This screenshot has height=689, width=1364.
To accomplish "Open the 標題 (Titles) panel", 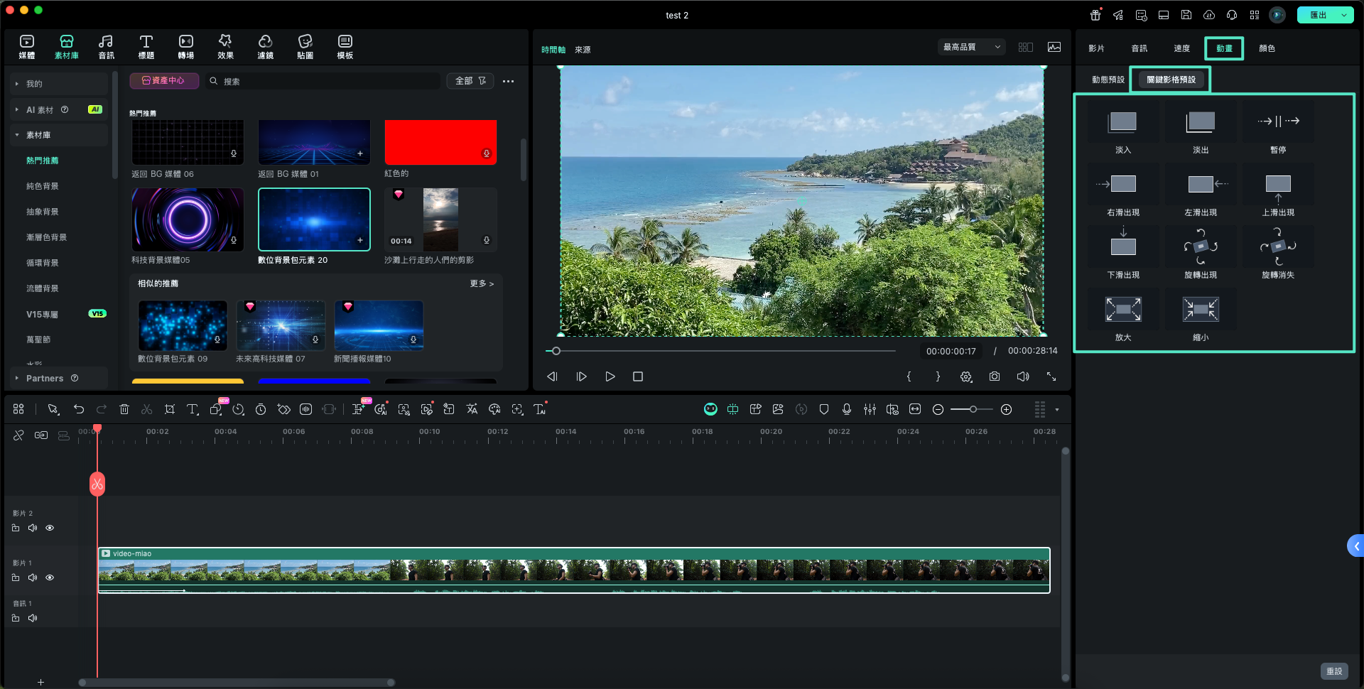I will pos(146,47).
